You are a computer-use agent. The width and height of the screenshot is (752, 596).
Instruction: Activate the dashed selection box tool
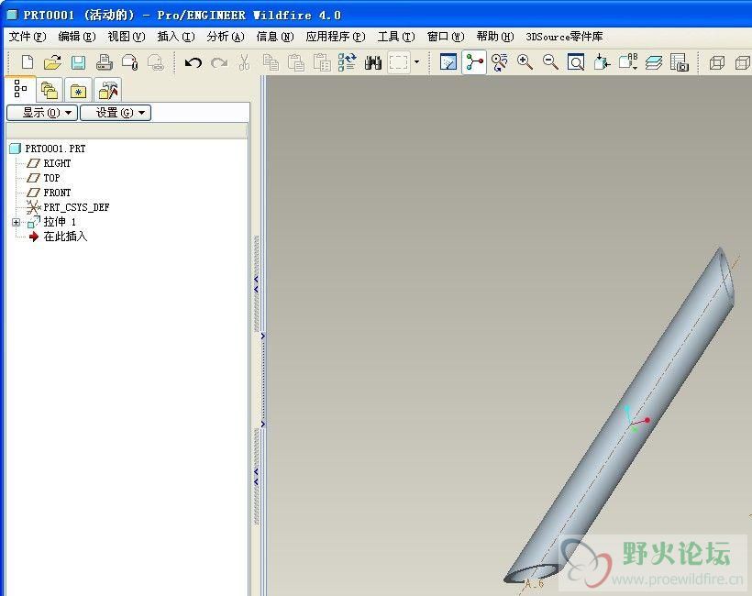(399, 62)
